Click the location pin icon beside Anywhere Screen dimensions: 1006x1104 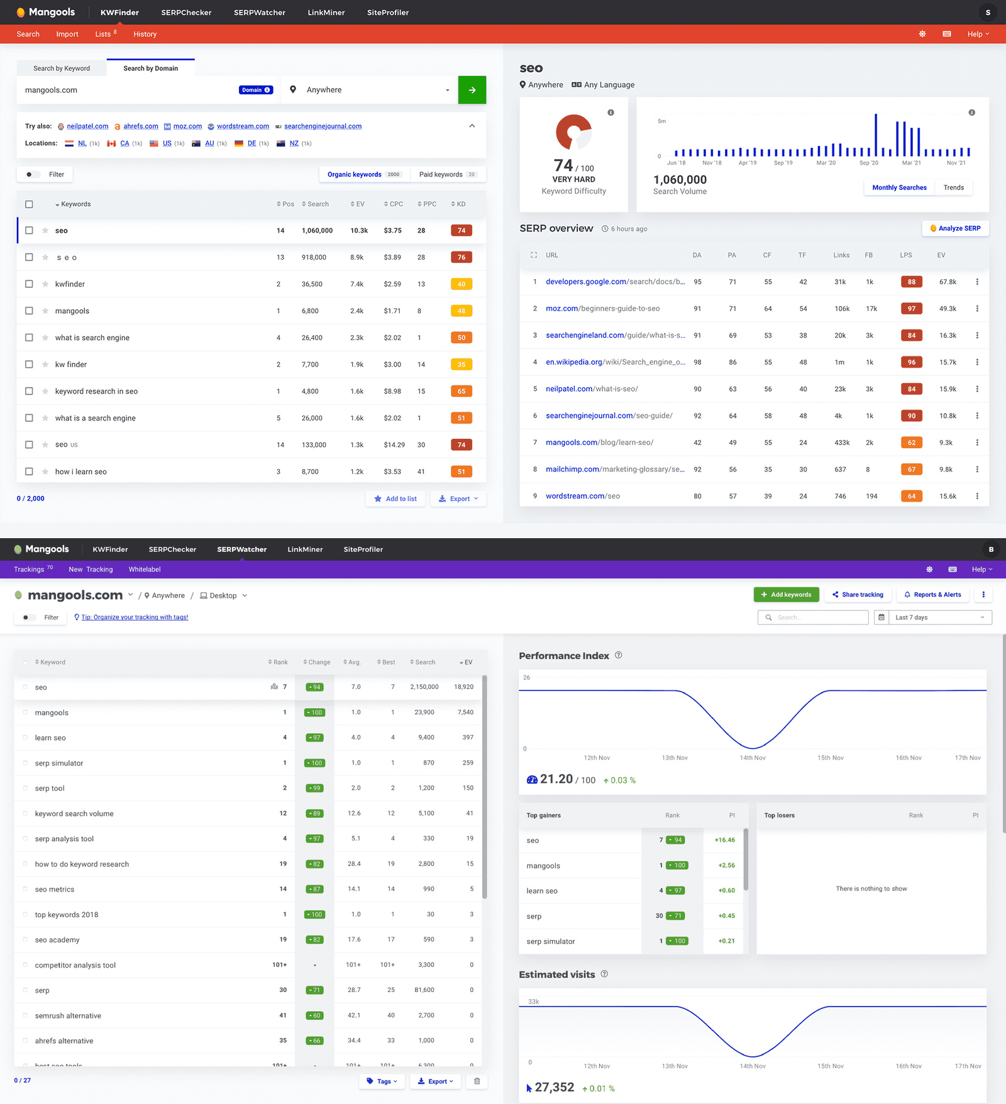293,90
